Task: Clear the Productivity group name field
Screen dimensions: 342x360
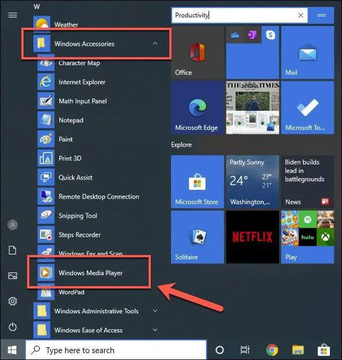Action: pyautogui.click(x=301, y=16)
